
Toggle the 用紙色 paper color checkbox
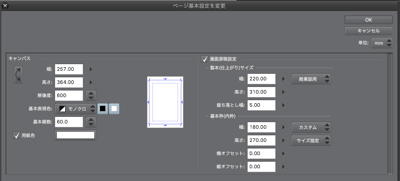(x=17, y=135)
